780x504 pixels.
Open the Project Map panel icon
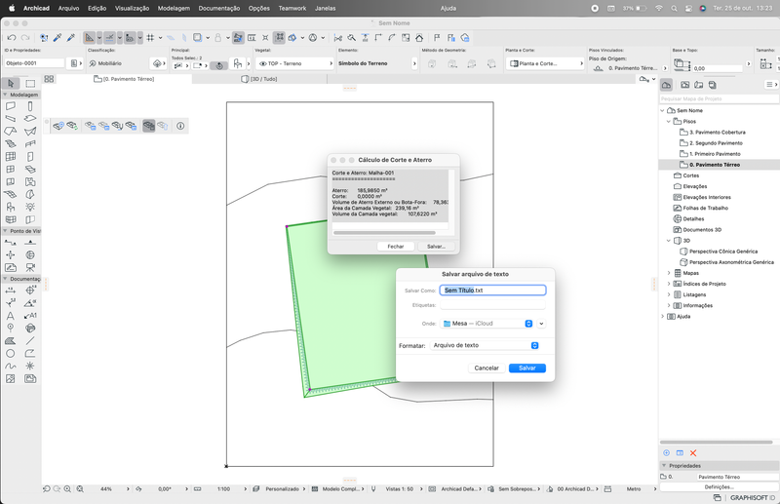point(666,85)
